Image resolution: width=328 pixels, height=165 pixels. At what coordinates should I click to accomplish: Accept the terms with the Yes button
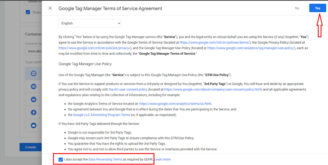[317, 8]
